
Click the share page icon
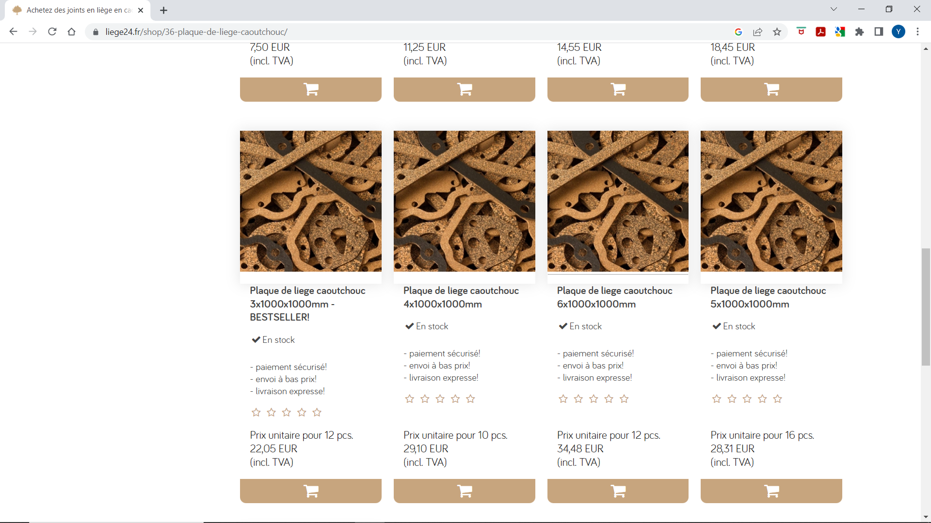[757, 32]
